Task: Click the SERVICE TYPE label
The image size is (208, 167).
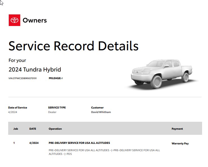Action: (57, 108)
